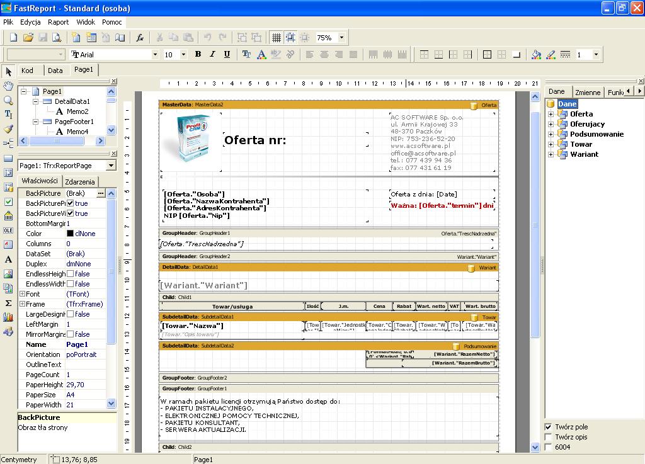Click the Open report folder icon

29,38
